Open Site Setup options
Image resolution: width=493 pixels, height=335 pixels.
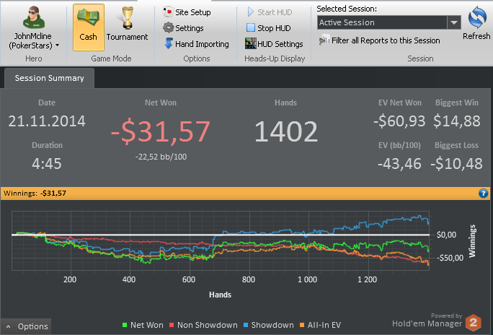(x=187, y=12)
